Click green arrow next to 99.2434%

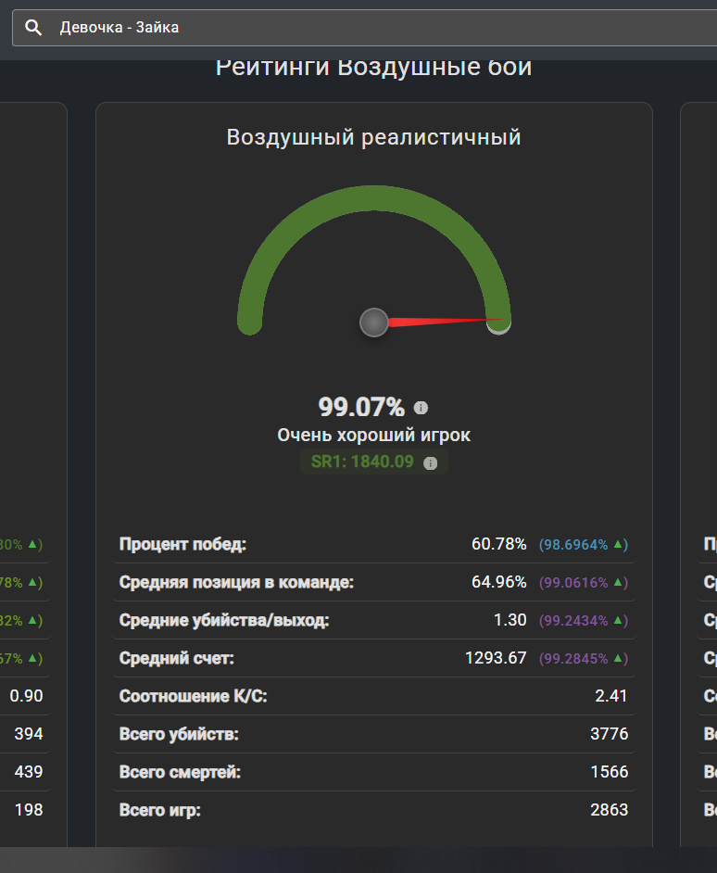point(618,620)
